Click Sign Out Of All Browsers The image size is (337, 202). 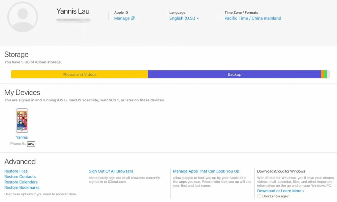click(x=111, y=171)
